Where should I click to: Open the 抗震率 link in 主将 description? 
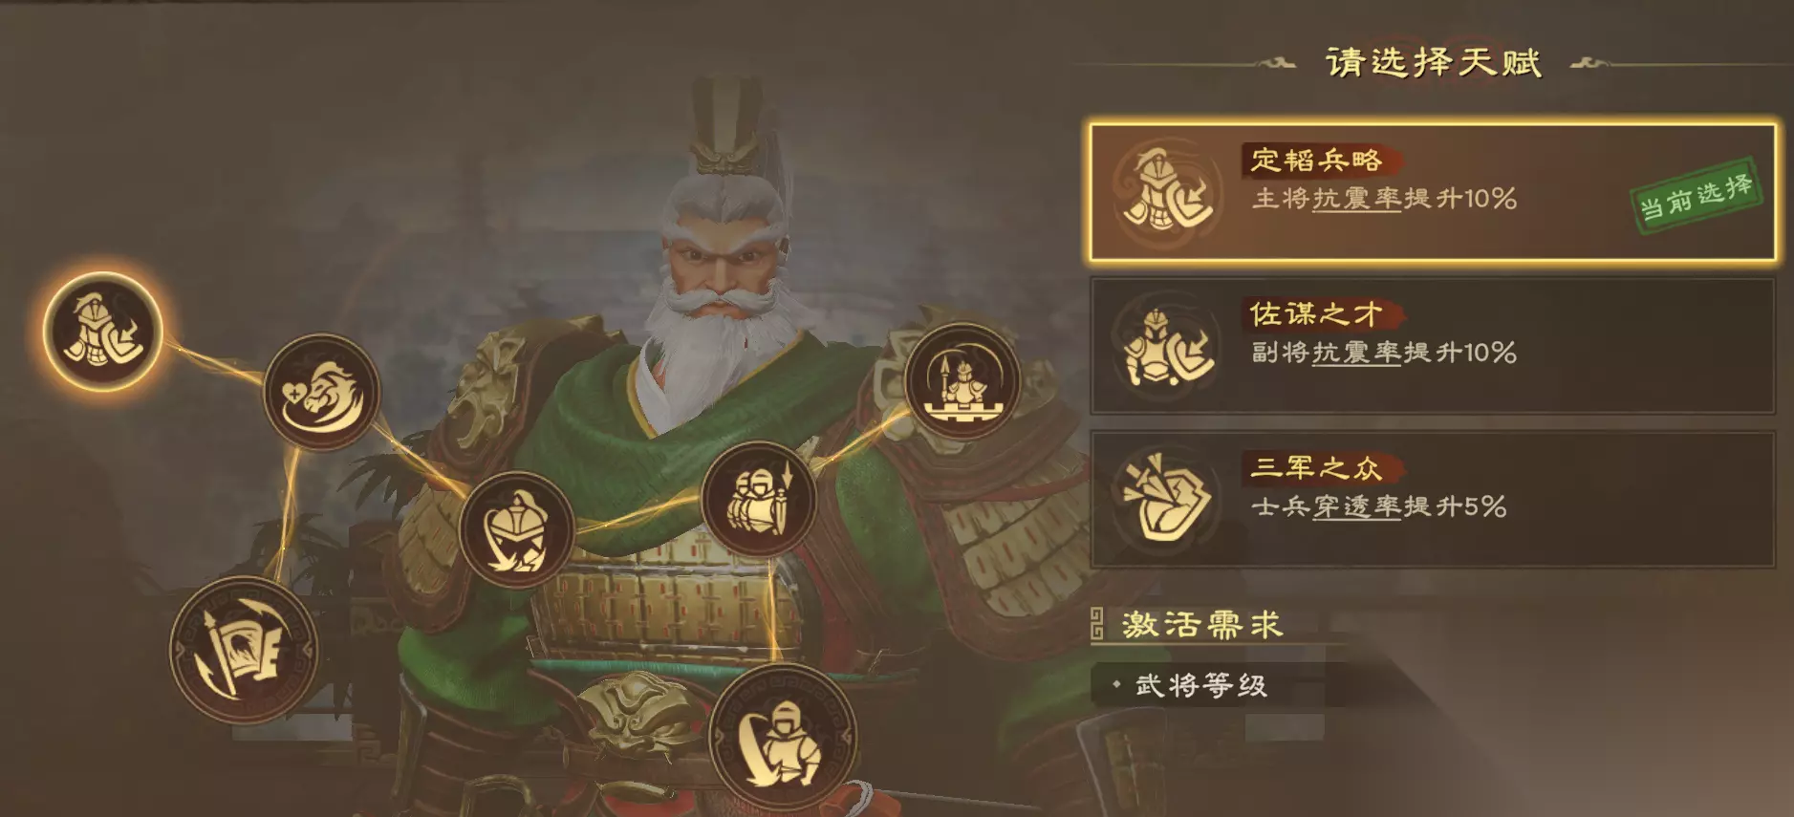1356,199
